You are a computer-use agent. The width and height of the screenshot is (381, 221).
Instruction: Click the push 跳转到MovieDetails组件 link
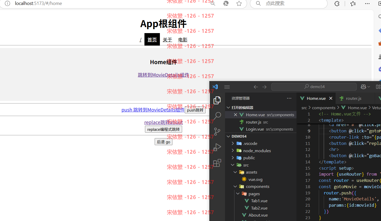coord(153,110)
